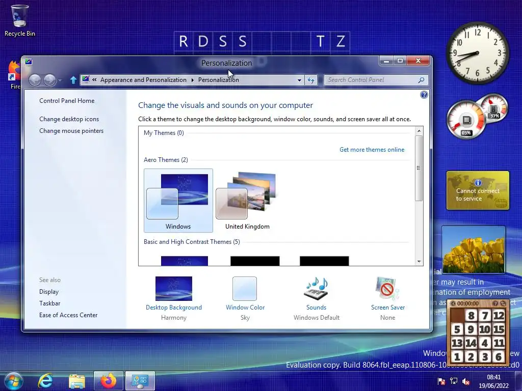Open Taskbar under See also
Screen dimensions: 522x391
pos(49,303)
